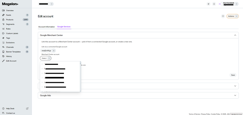This screenshot has width=243, height=115.
Task: Open History via the clock icon
Action: tap(3, 56)
